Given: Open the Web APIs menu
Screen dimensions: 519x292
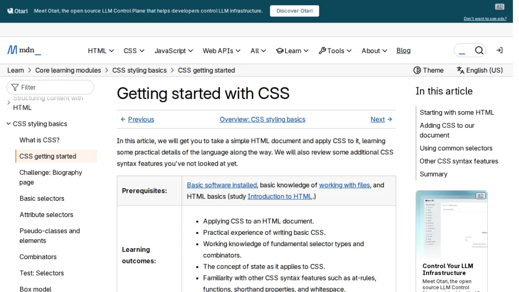Looking at the screenshot, I should [221, 51].
